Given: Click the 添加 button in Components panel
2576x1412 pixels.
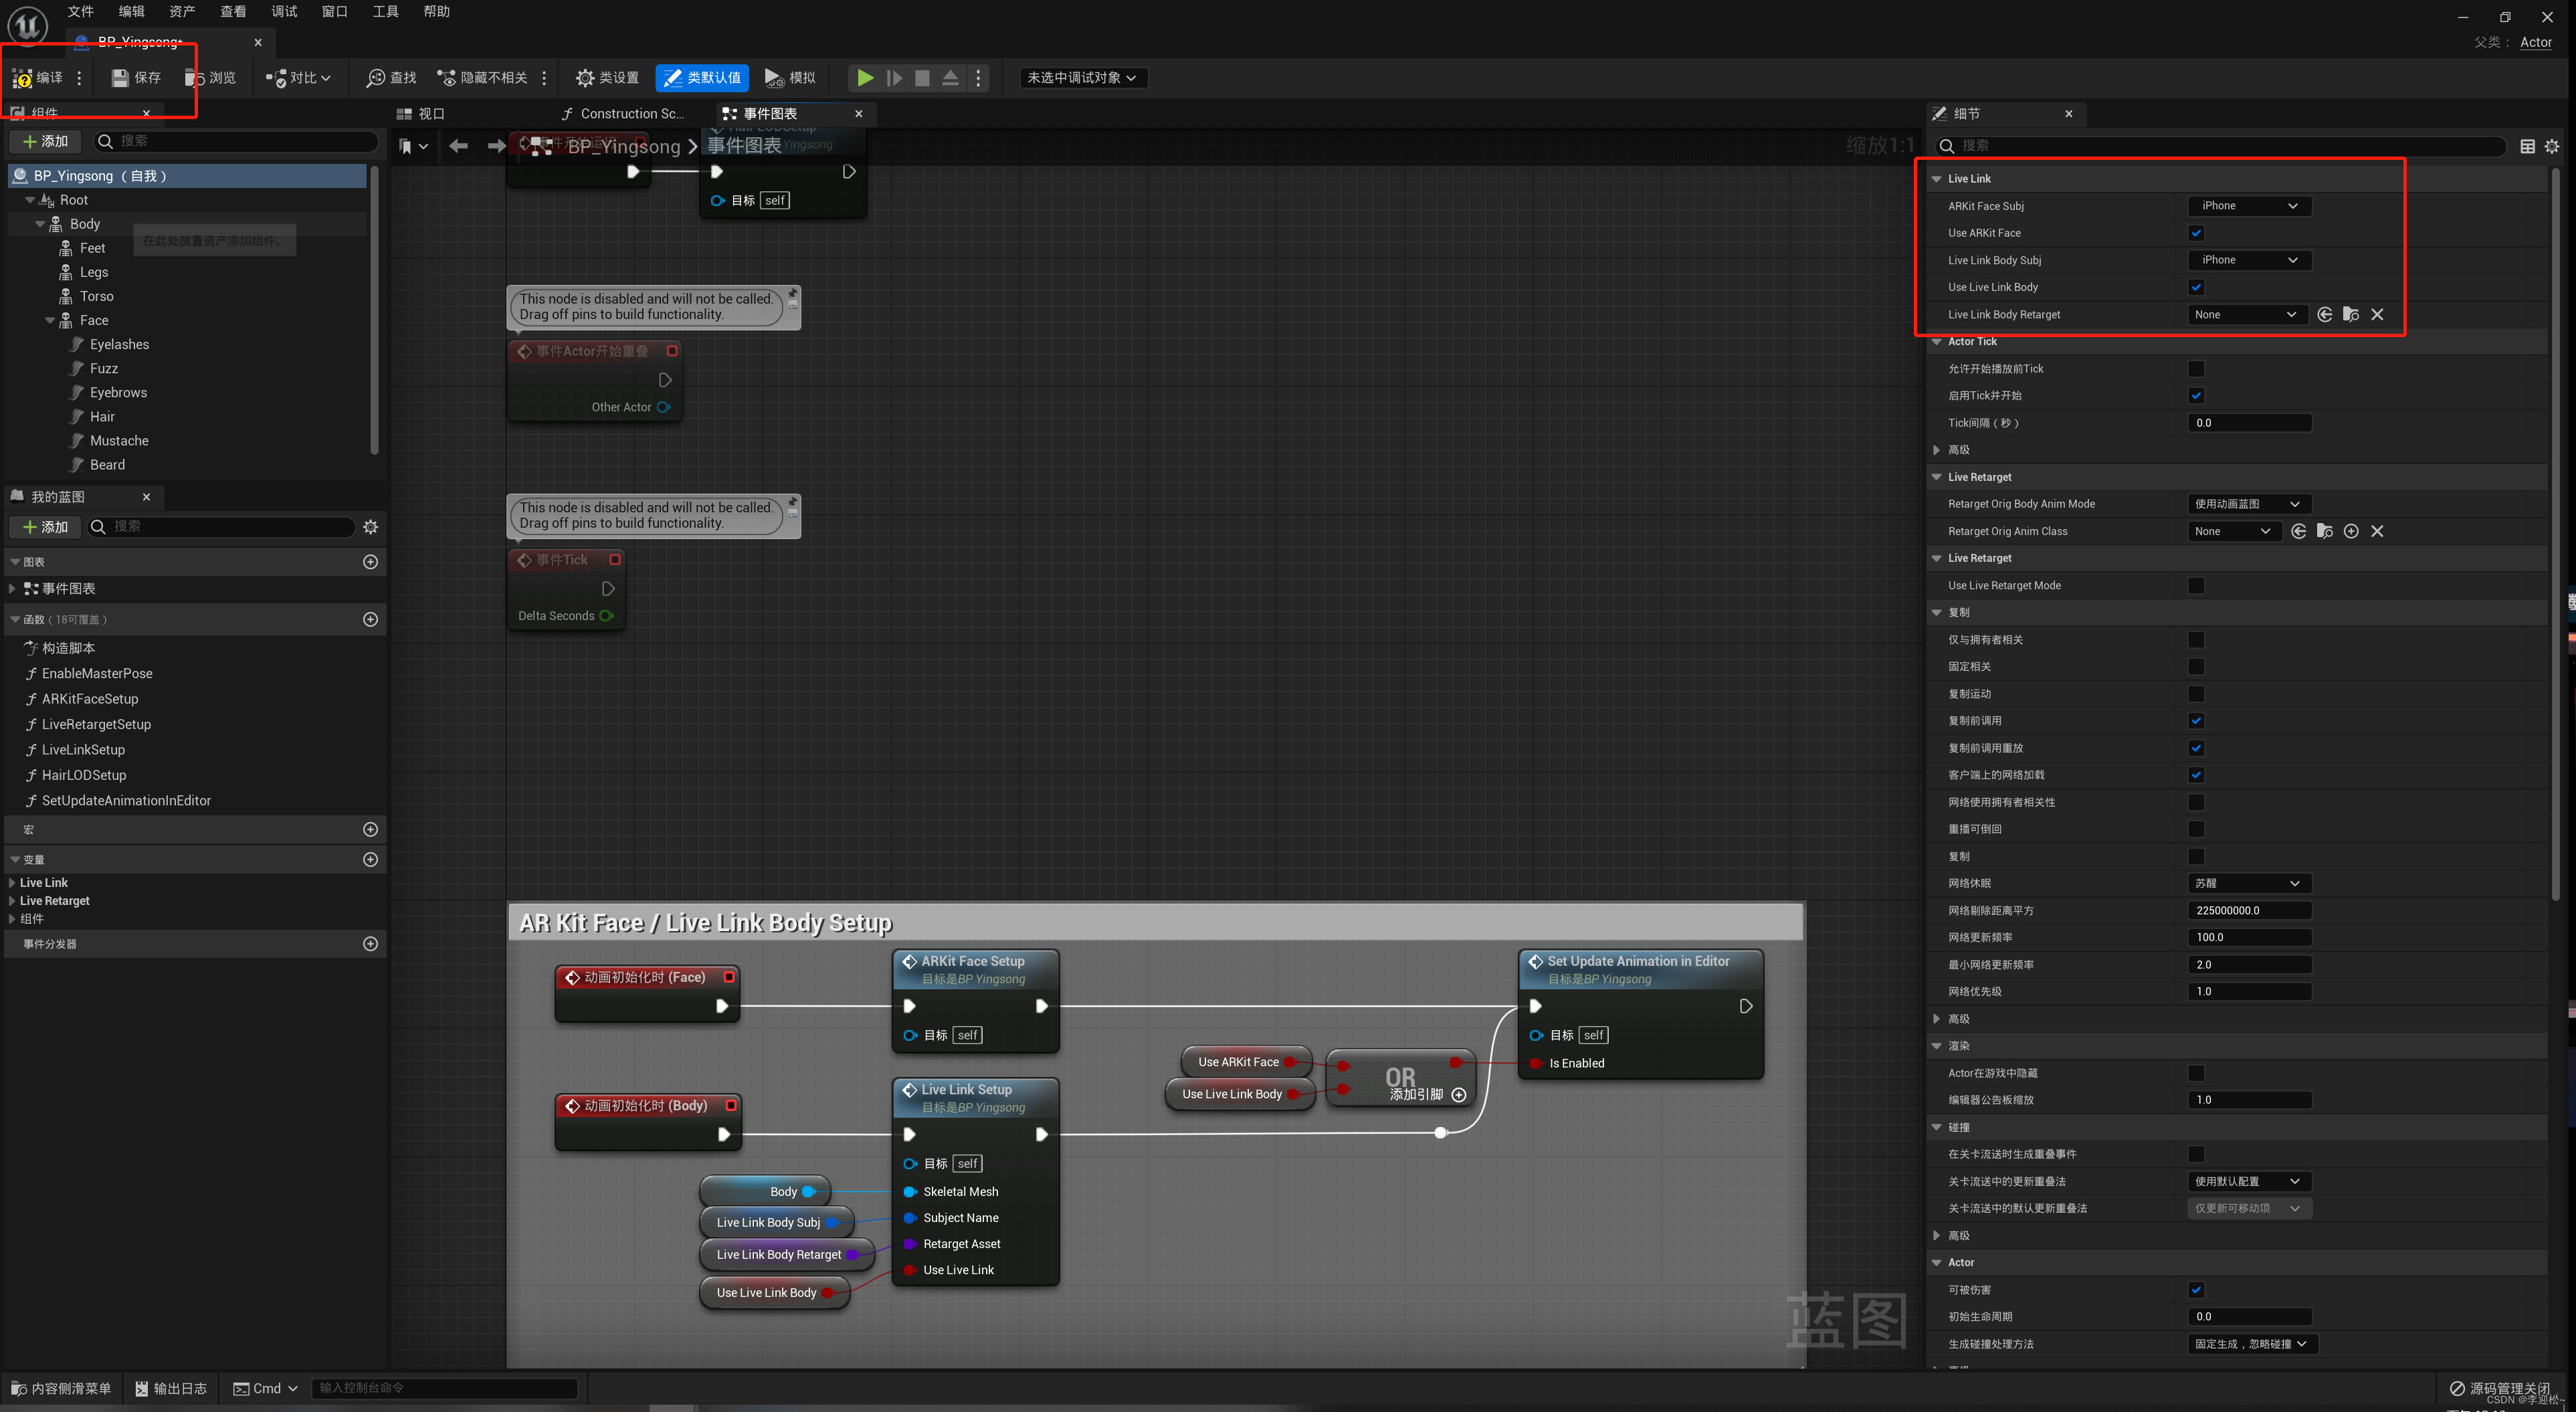Looking at the screenshot, I should pyautogui.click(x=46, y=142).
